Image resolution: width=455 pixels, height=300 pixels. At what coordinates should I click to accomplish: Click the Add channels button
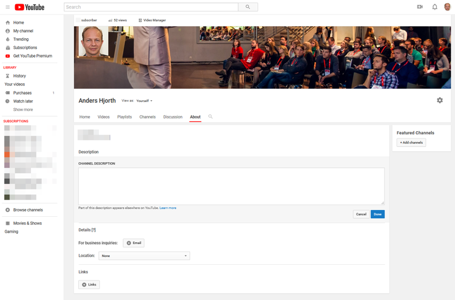[411, 143]
